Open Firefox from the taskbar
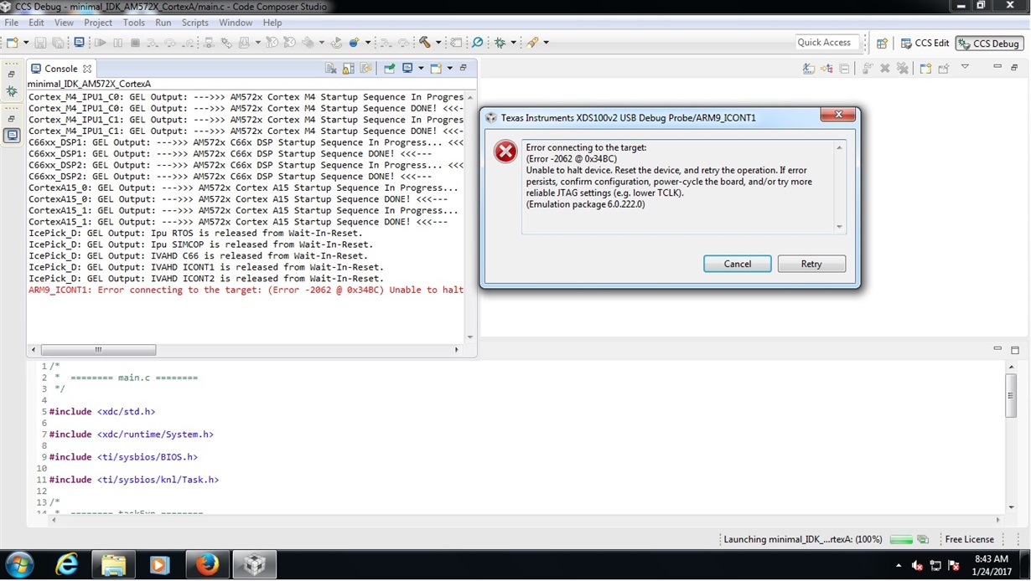The image size is (1031, 581). click(x=207, y=564)
